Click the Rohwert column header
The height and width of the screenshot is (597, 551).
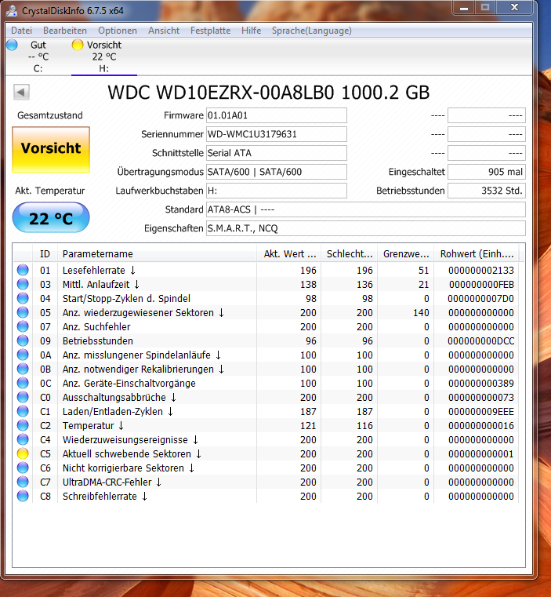[x=477, y=254]
